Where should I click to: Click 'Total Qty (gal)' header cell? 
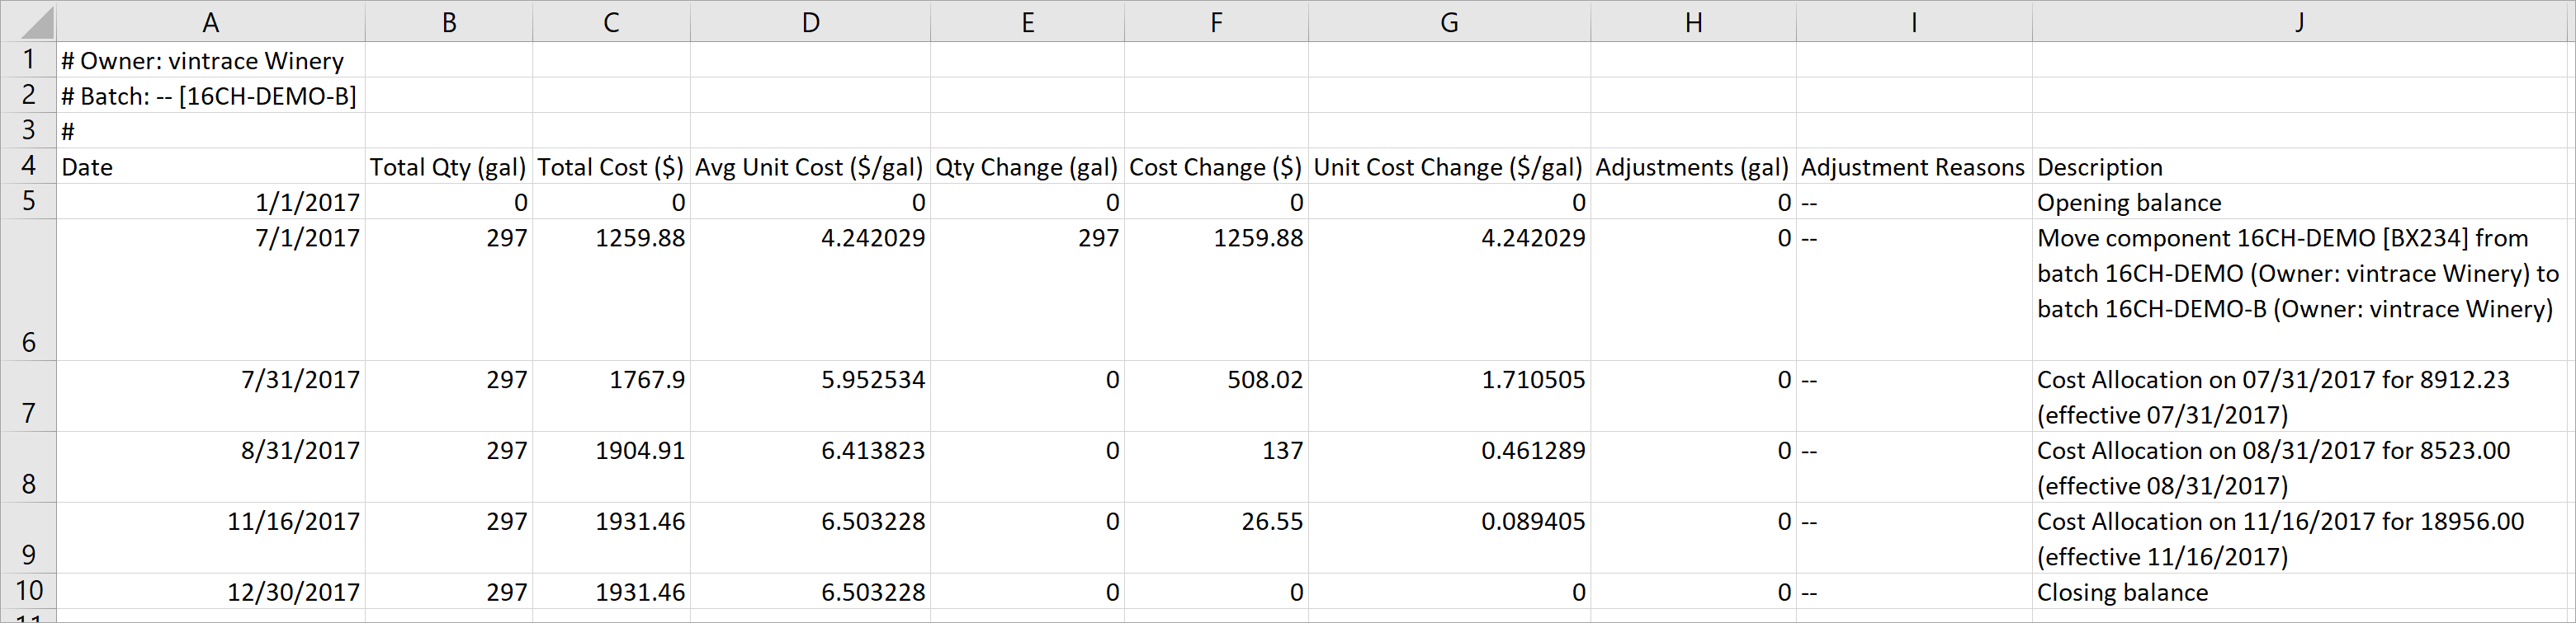tap(449, 166)
